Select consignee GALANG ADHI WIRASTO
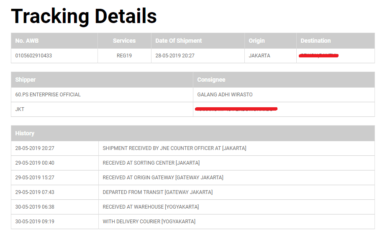 (x=225, y=95)
